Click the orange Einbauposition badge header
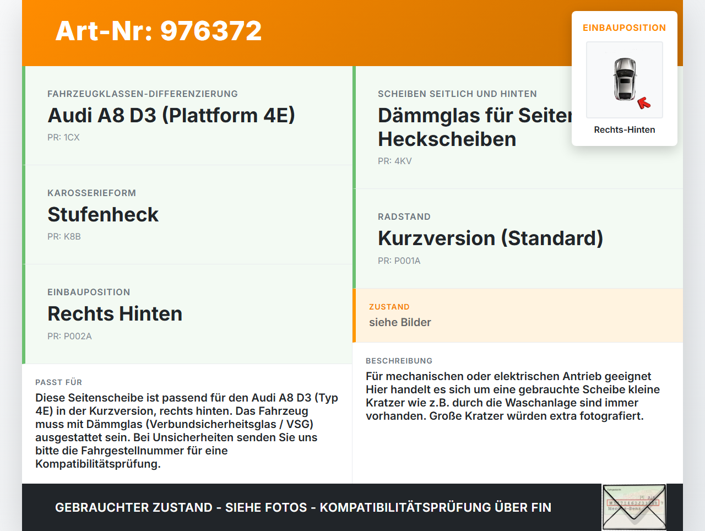This screenshot has width=705, height=531. point(624,28)
